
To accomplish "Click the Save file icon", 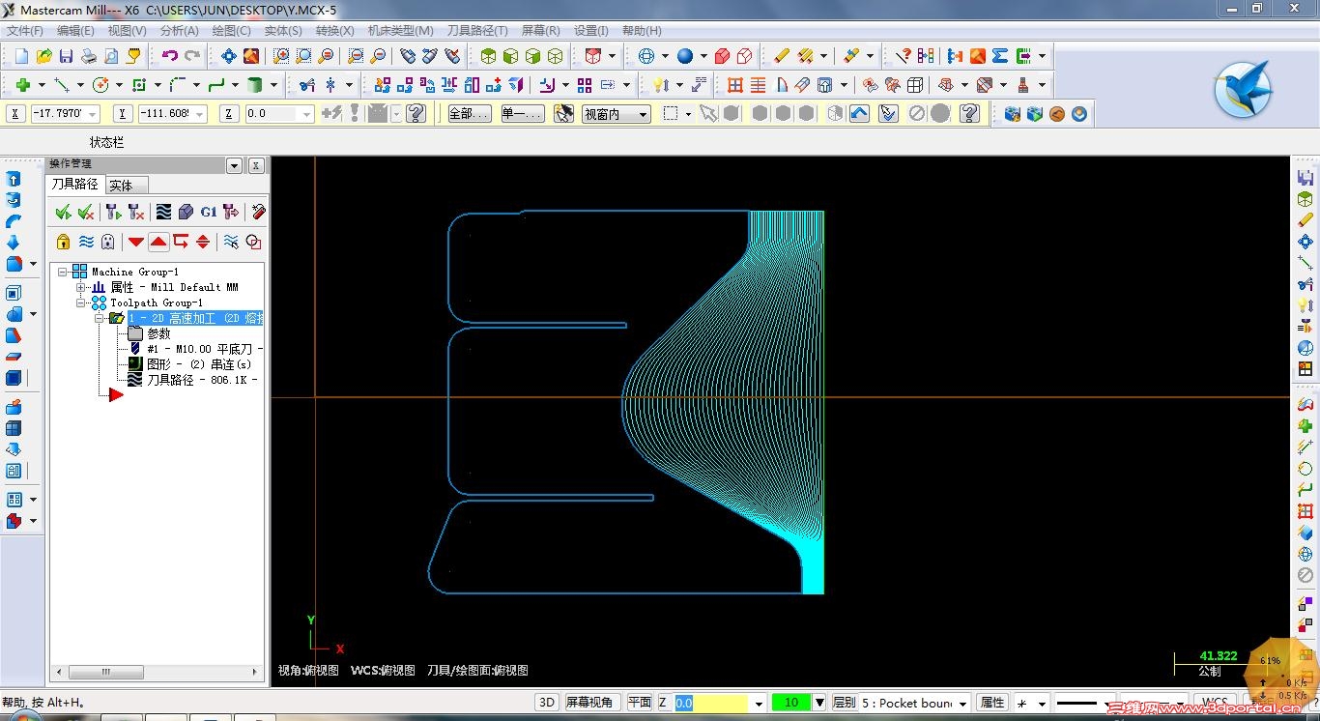I will click(66, 57).
